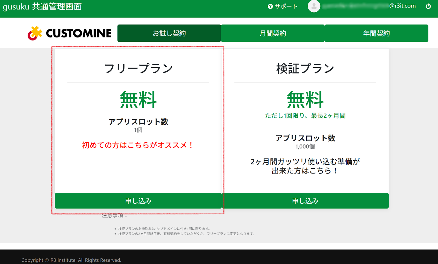This screenshot has height=264, width=438.
Task: Click the フリープラン heading
Action: 138,68
